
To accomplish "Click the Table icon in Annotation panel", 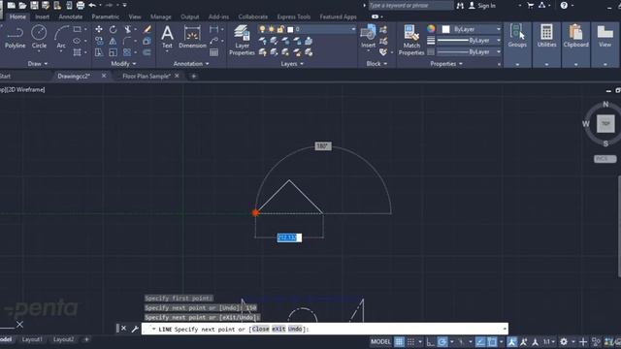I will (x=213, y=52).
